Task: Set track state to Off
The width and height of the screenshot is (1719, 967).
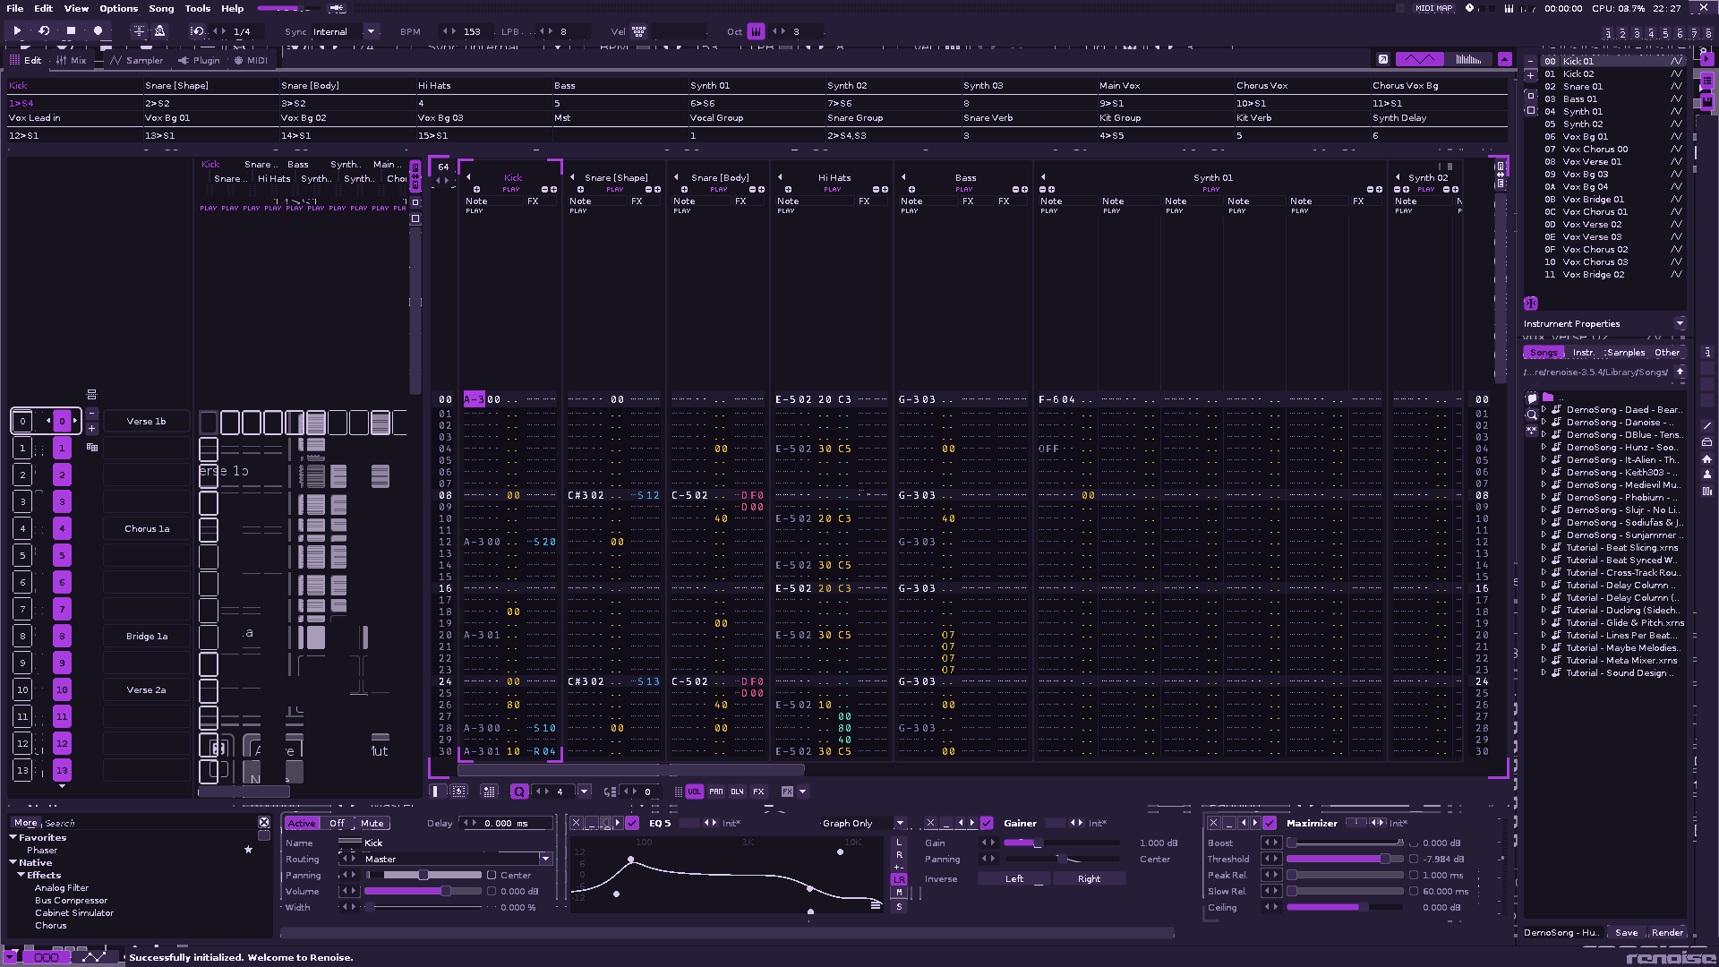Action: pos(337,824)
